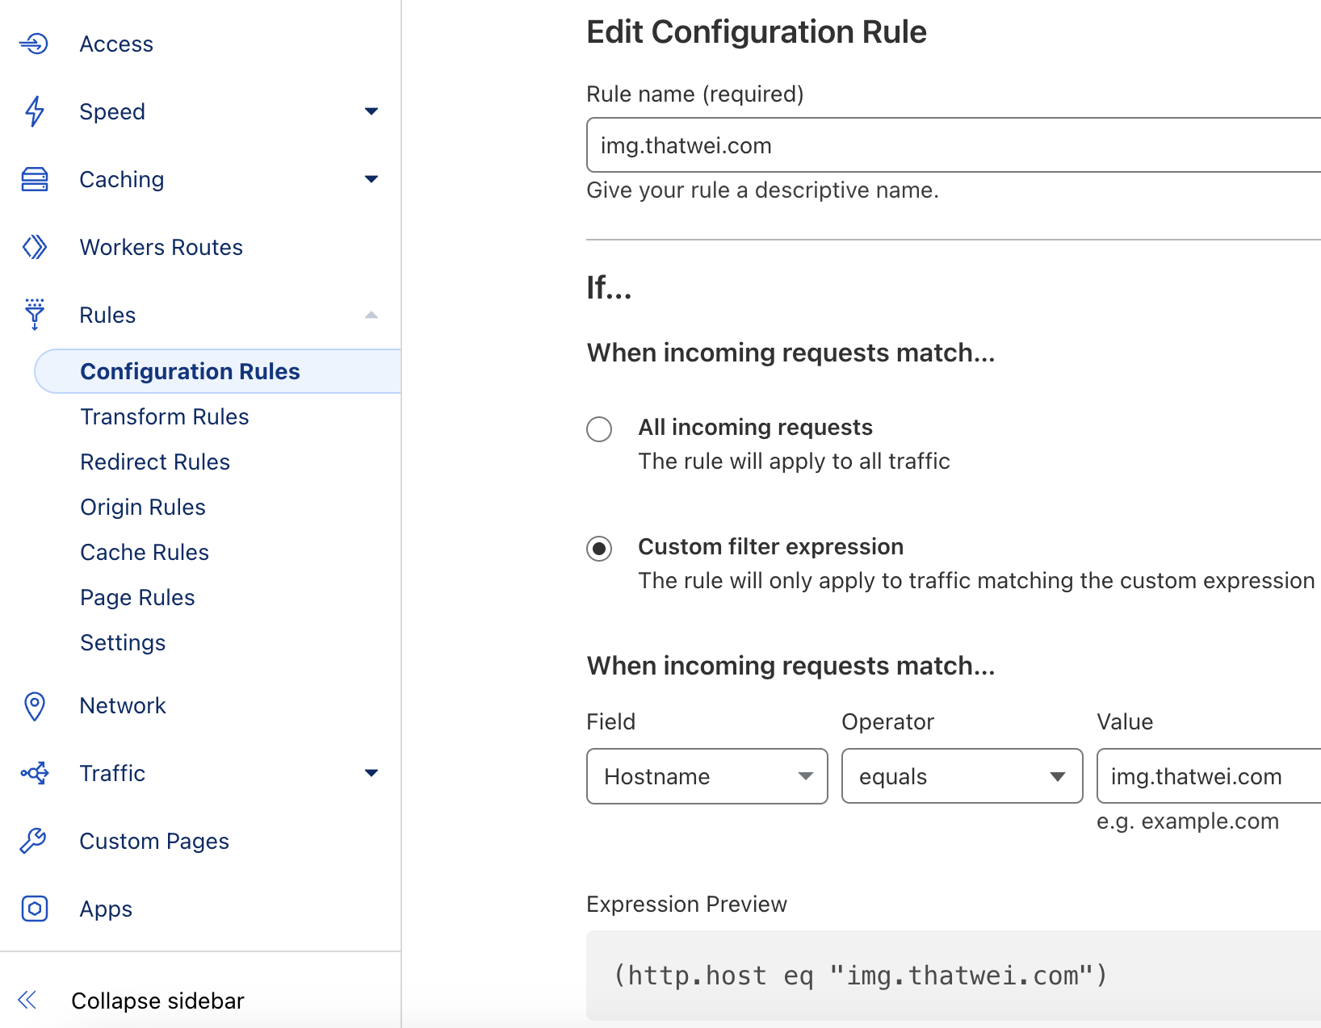
Task: Open the Hostname field dropdown
Action: coord(707,776)
